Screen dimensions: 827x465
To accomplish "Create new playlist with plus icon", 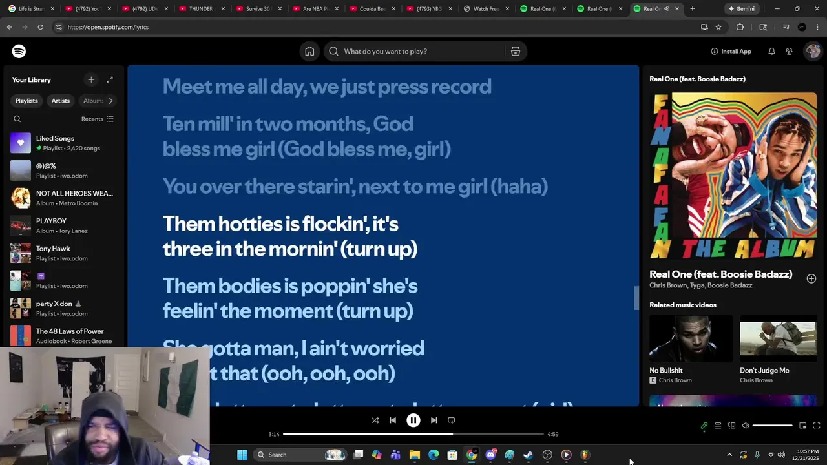I will click(x=91, y=79).
